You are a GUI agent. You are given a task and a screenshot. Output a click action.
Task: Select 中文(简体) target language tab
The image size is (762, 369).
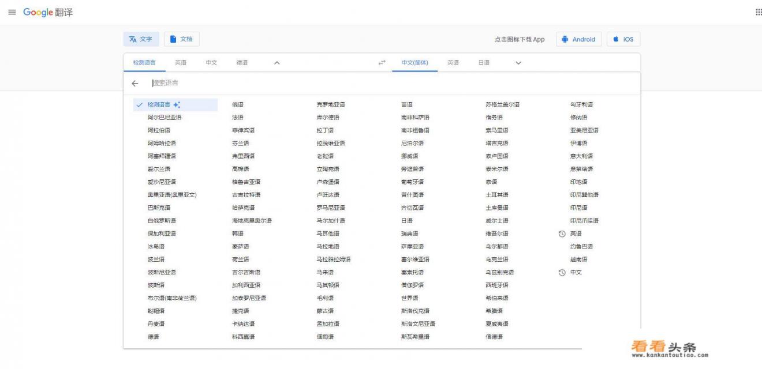click(x=414, y=63)
